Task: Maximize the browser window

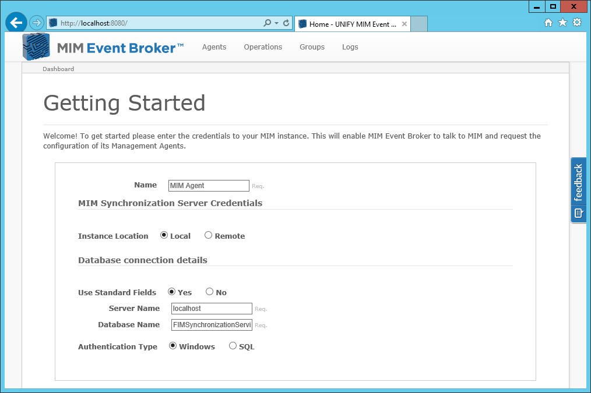Action: (553, 6)
